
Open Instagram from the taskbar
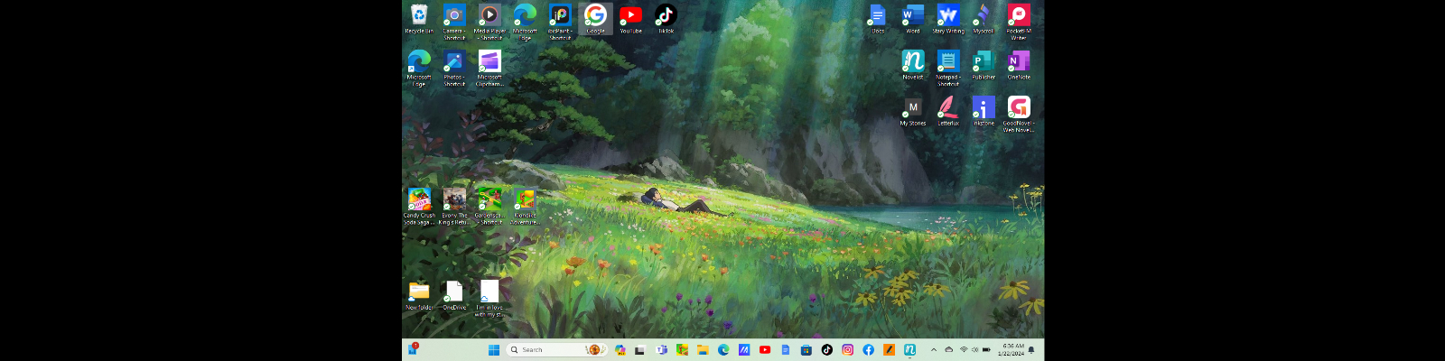pyautogui.click(x=847, y=350)
